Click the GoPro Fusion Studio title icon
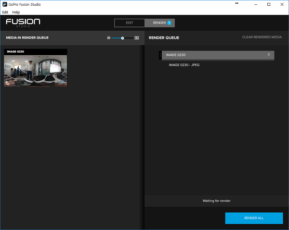 (5, 4)
